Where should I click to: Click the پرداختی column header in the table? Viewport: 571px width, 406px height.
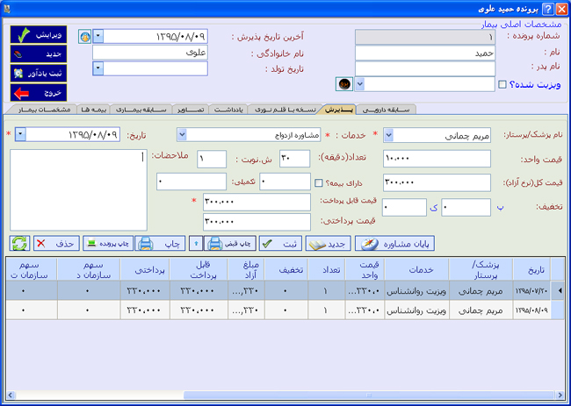click(x=145, y=269)
